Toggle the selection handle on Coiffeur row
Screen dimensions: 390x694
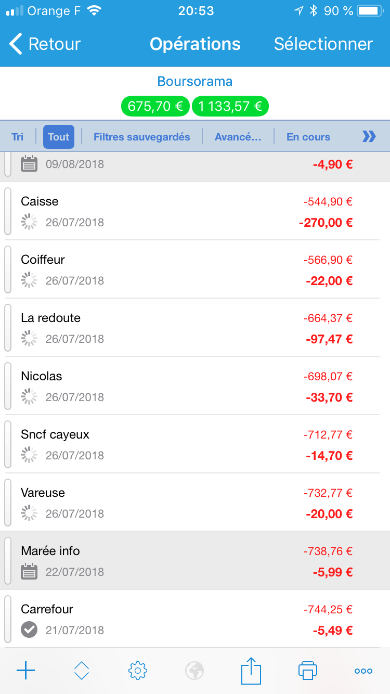tap(7, 269)
